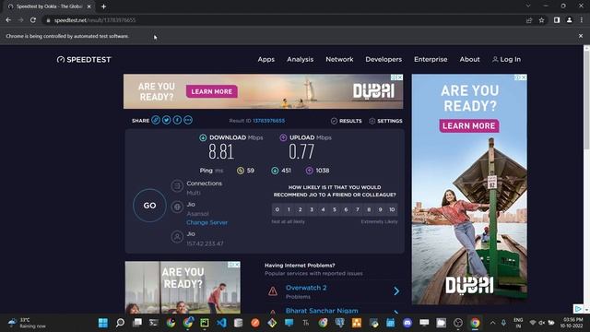Screen dimensions: 590x332
Task: Open the Bharat Sanchar Nigam issue link
Action: pos(322,311)
